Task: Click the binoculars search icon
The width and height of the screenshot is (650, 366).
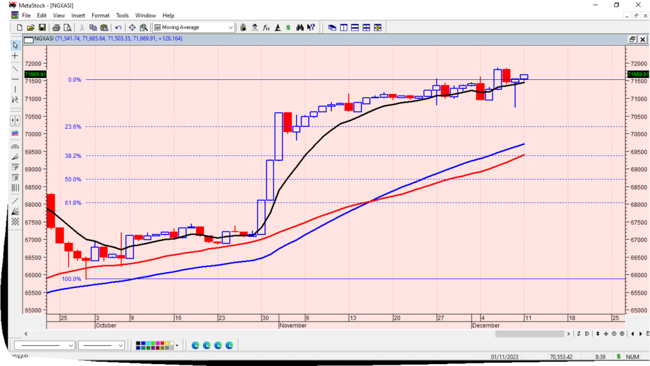Action: tap(311, 27)
